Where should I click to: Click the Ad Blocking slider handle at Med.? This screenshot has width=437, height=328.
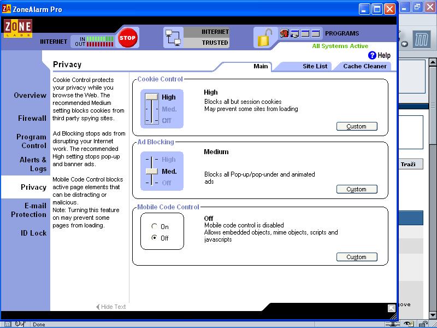point(152,171)
